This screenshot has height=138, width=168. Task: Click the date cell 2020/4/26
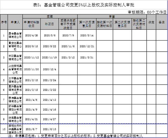click(31, 35)
